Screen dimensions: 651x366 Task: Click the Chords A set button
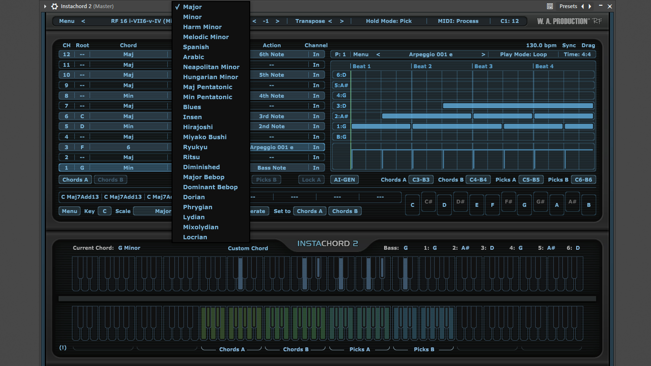pos(310,211)
